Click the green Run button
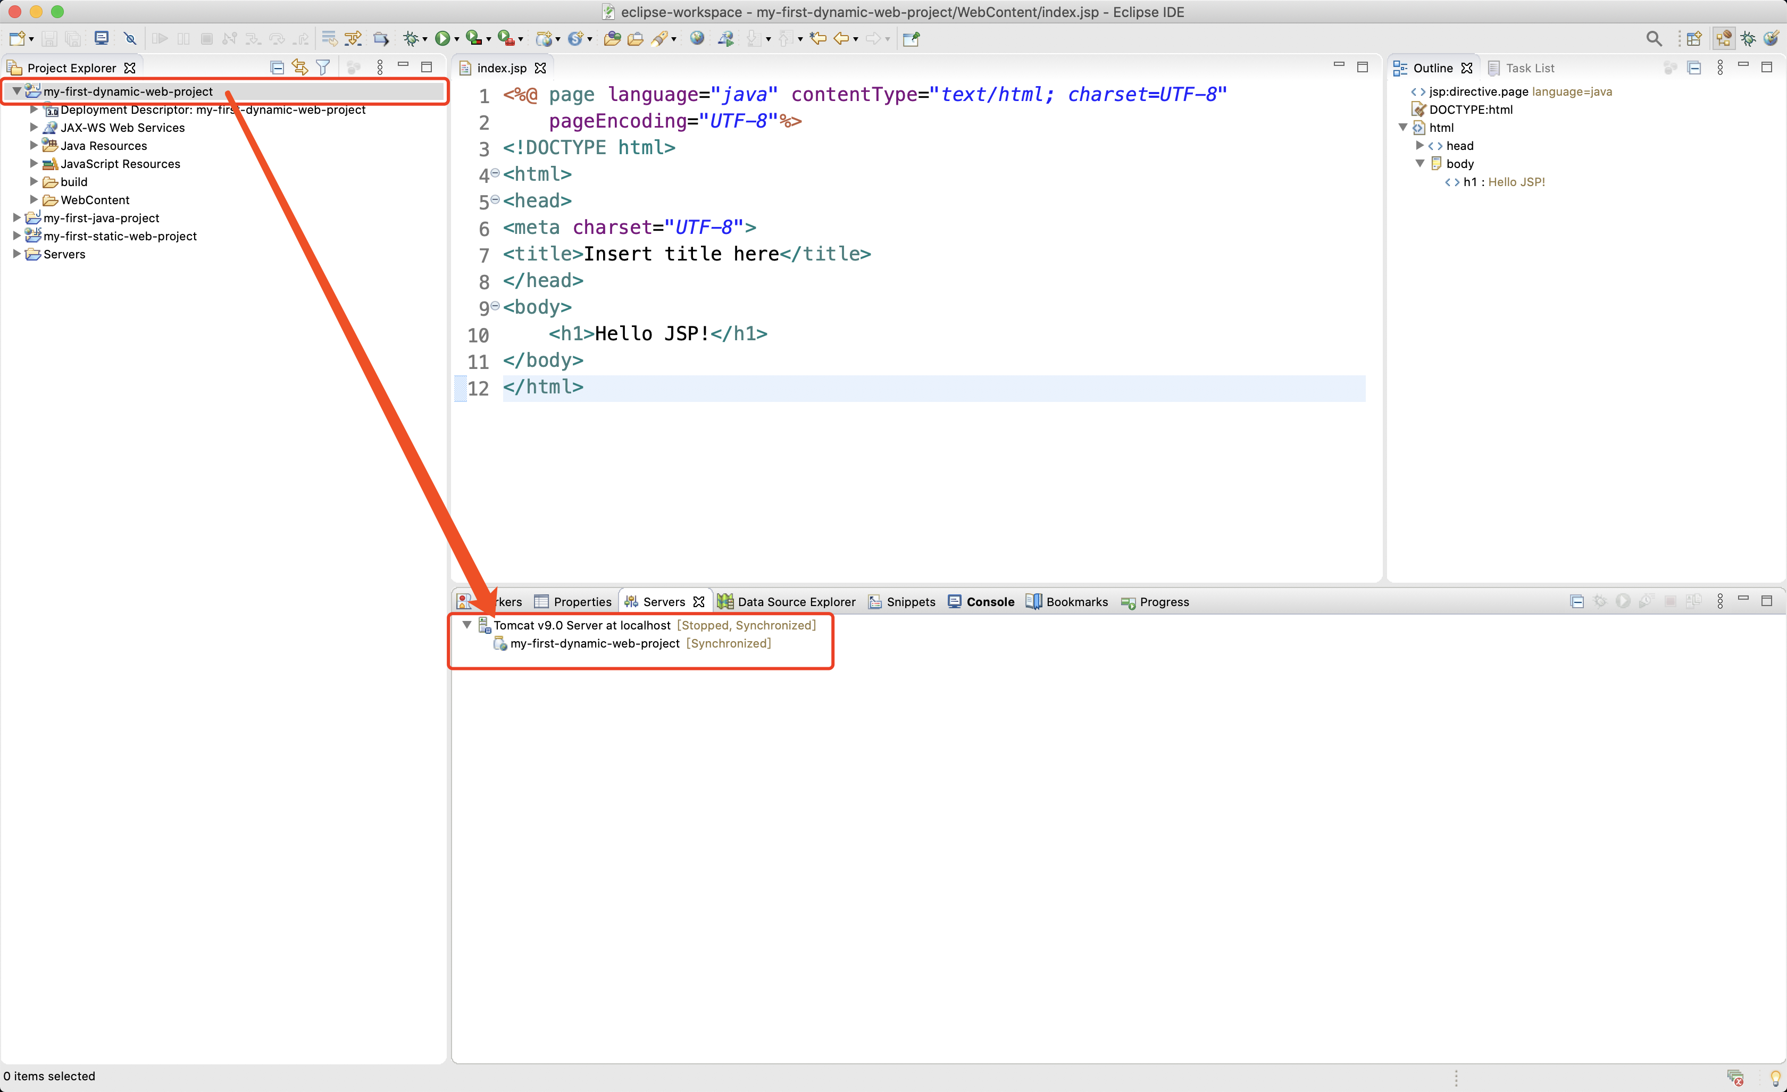Screen dimensions: 1787x1092 tap(442, 38)
